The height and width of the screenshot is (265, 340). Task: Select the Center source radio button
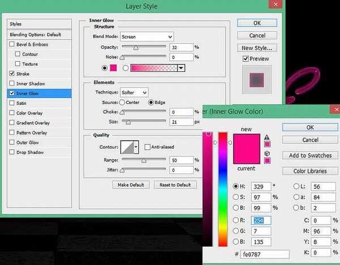(x=122, y=102)
